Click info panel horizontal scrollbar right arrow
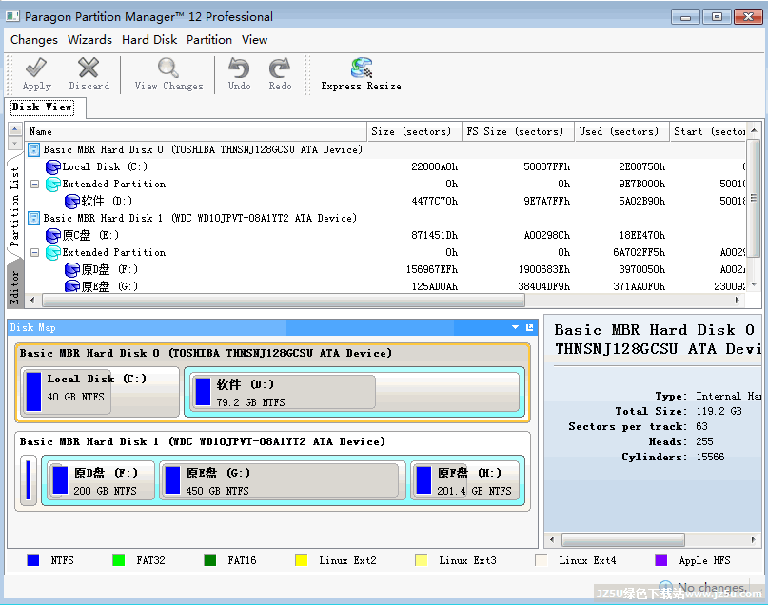Screen dimensions: 768x605 (754, 540)
